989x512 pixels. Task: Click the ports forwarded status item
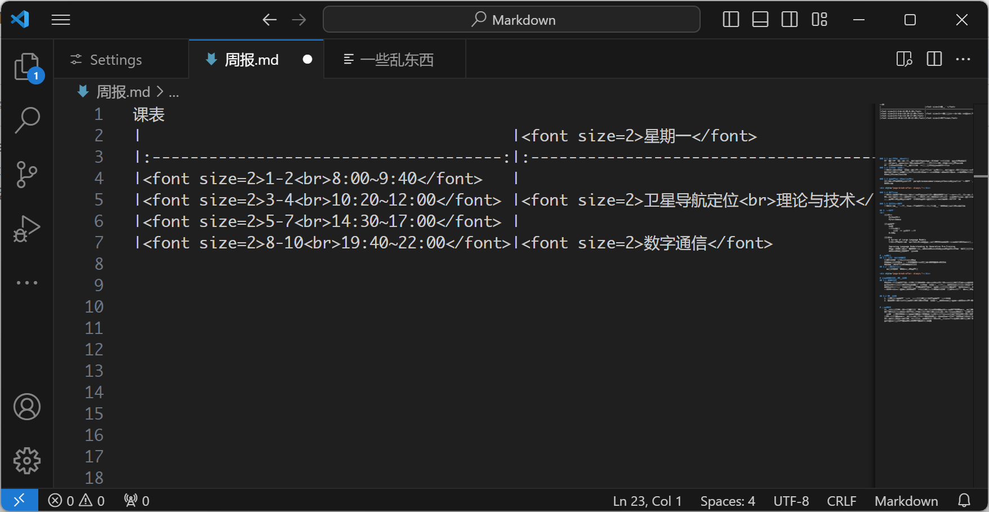coord(137,501)
